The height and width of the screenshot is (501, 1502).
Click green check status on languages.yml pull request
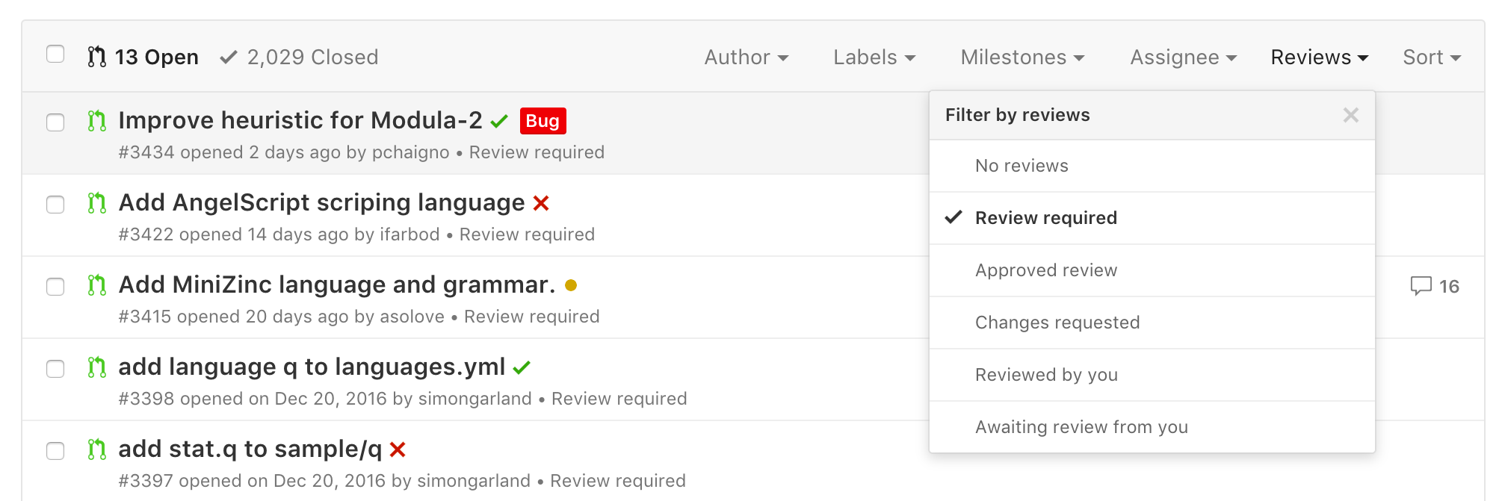pyautogui.click(x=522, y=367)
